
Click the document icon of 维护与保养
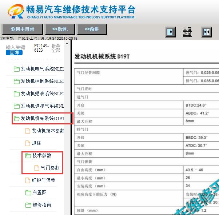(28, 180)
